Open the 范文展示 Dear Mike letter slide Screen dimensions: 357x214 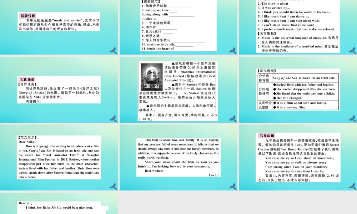coord(59,157)
